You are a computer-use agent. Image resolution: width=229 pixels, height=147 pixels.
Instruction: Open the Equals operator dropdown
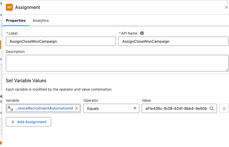(111, 108)
